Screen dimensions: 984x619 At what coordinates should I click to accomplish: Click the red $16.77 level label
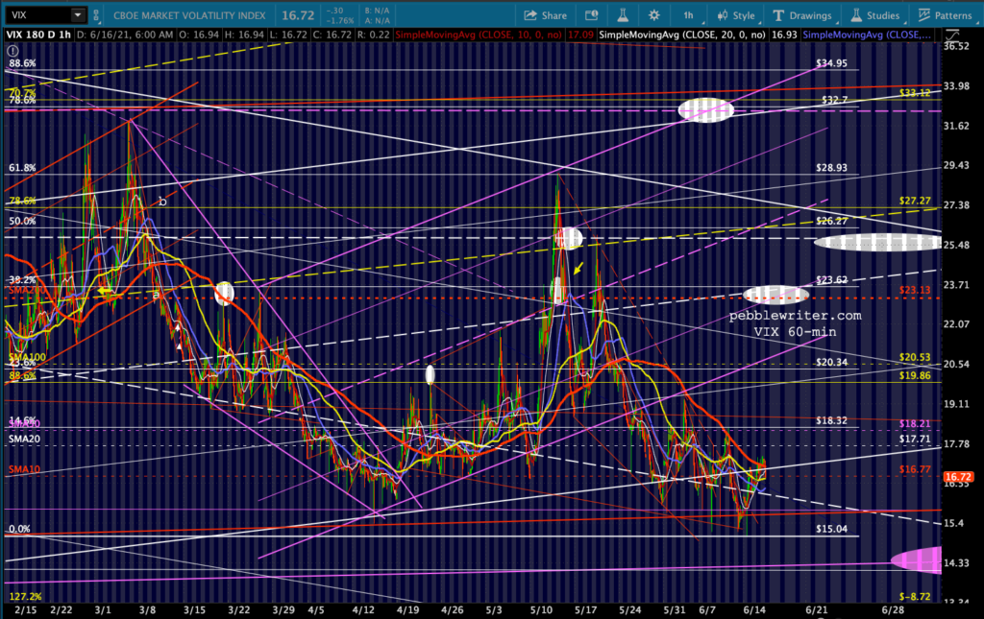(x=915, y=469)
